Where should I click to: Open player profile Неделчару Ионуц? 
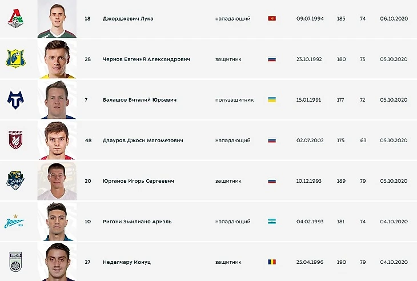[x=127, y=262]
